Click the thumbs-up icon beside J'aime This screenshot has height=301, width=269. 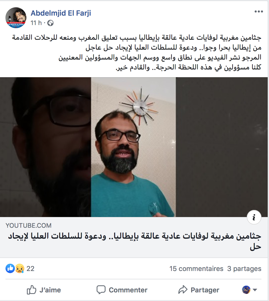click(x=32, y=290)
